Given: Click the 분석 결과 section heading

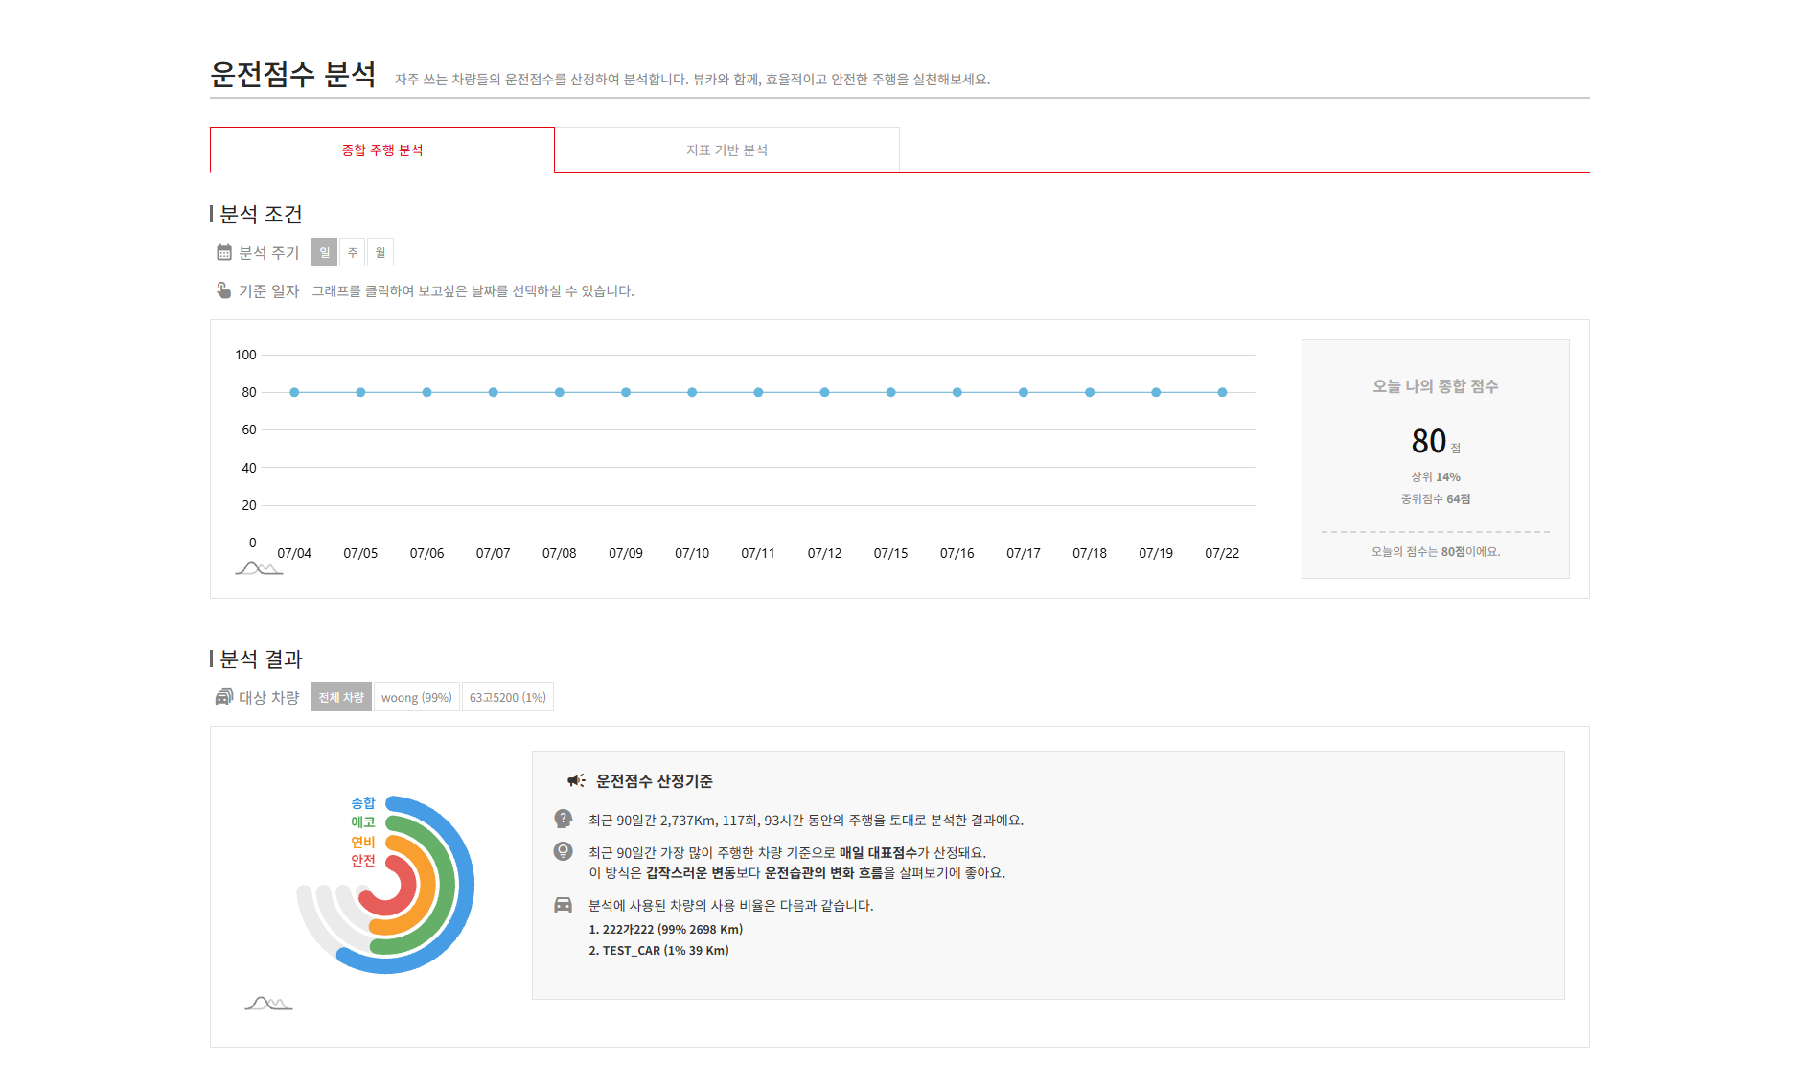Looking at the screenshot, I should pyautogui.click(x=261, y=659).
